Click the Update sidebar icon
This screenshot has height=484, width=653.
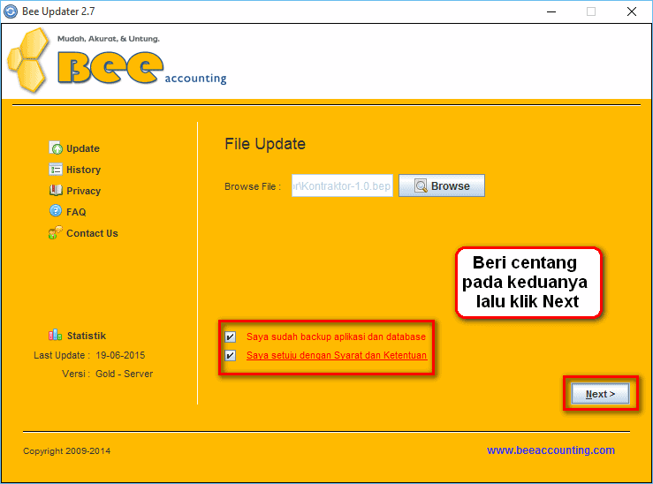[56, 147]
